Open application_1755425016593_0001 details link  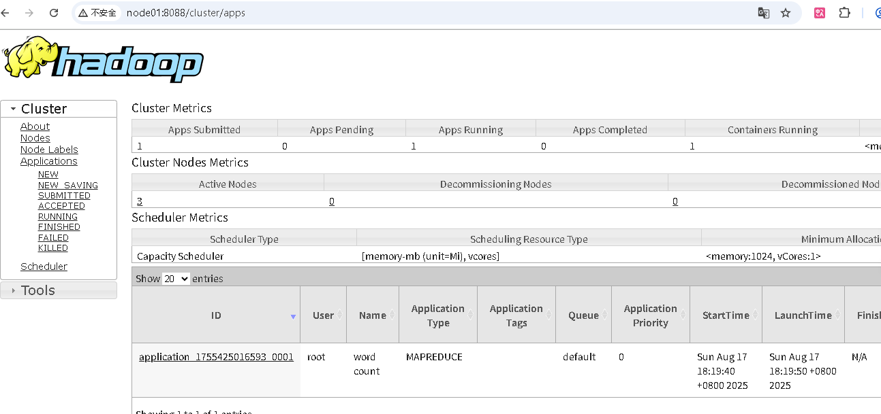pos(216,357)
